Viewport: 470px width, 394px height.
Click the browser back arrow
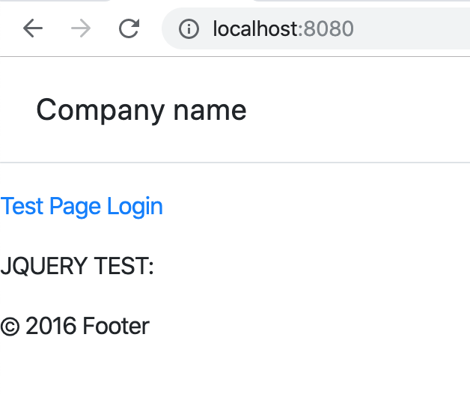tap(33, 28)
